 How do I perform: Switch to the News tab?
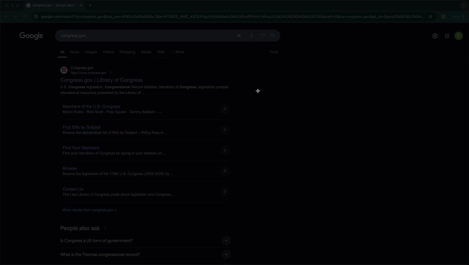click(x=74, y=52)
